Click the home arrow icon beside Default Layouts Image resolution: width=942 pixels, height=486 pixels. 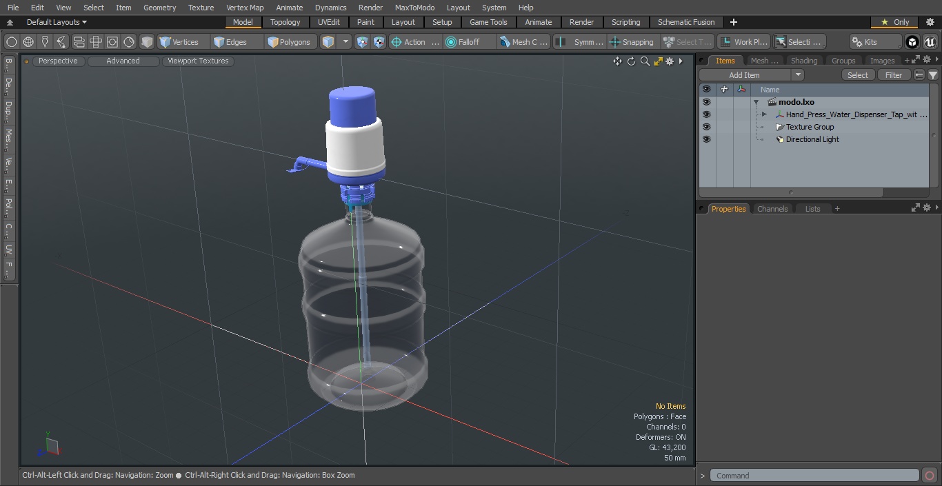point(10,22)
